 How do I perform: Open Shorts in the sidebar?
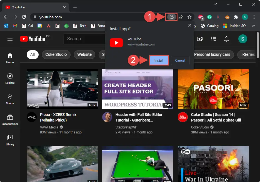[x=10, y=99]
